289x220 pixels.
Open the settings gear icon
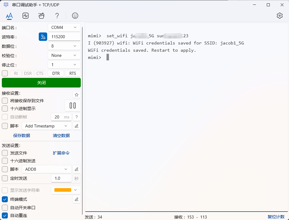point(280,16)
